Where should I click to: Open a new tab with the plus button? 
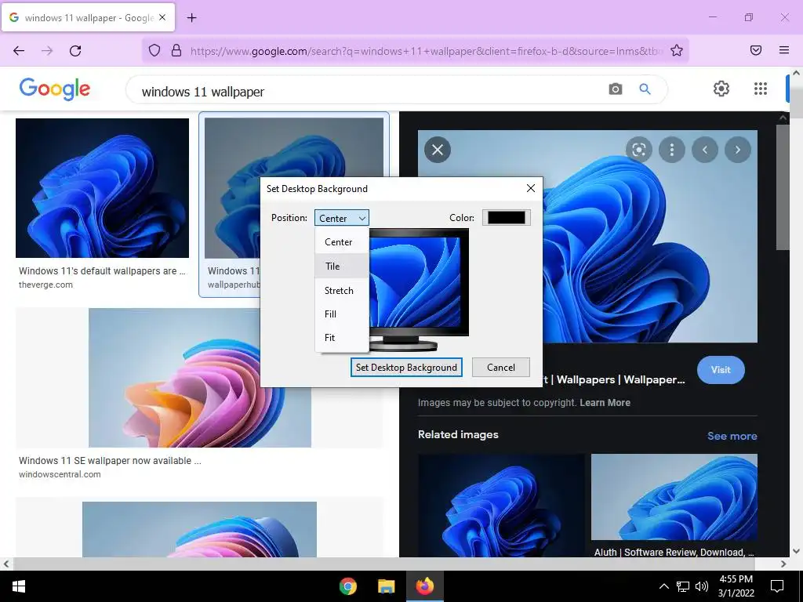tap(191, 18)
